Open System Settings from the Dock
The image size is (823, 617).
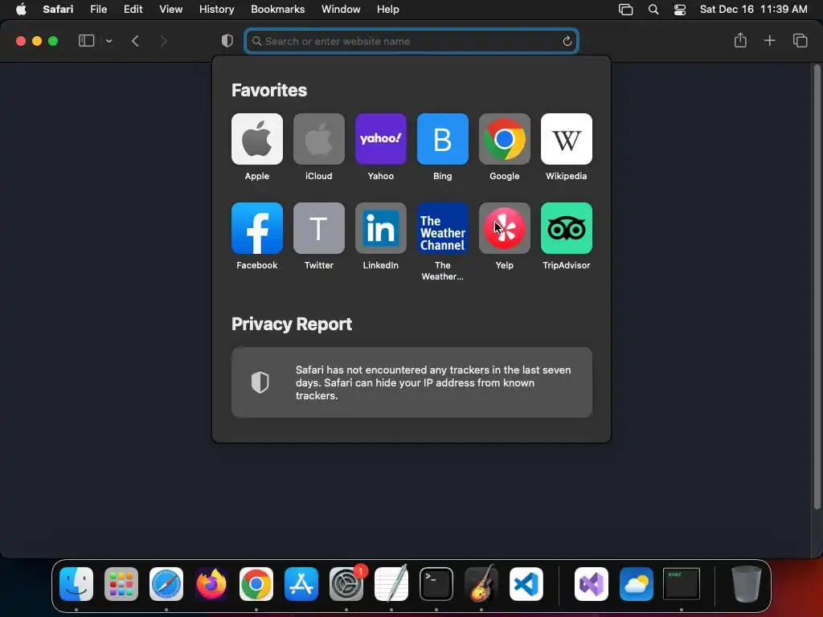coord(346,584)
